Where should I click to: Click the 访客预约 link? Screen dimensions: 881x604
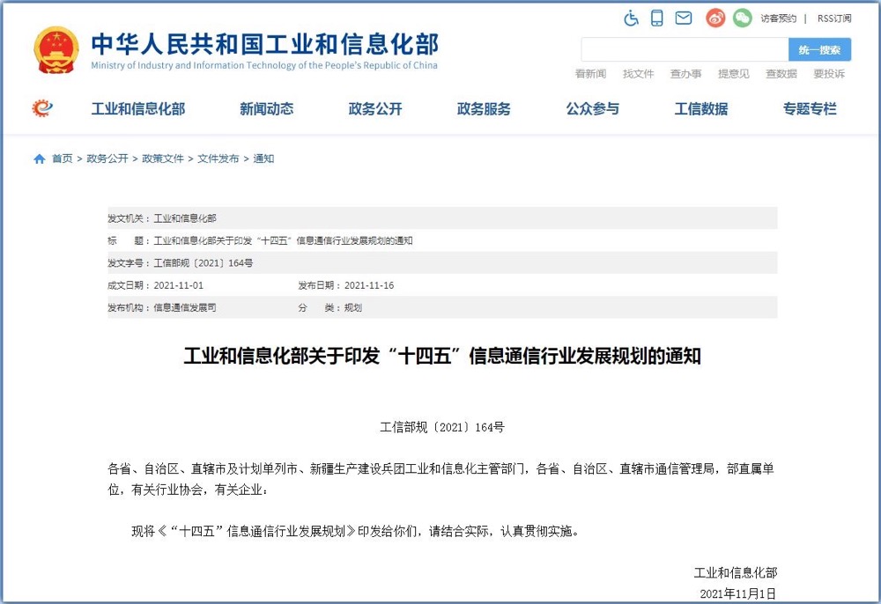click(778, 18)
